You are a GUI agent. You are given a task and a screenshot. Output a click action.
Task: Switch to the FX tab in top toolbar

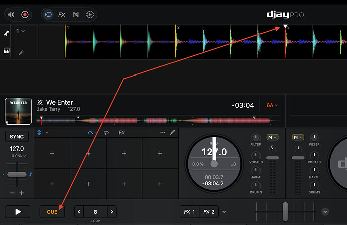point(62,15)
